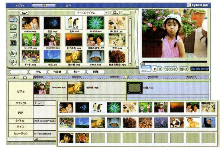Screen dimensions: 223x150
Task: Click the ボイス track label
Action: coord(21,127)
